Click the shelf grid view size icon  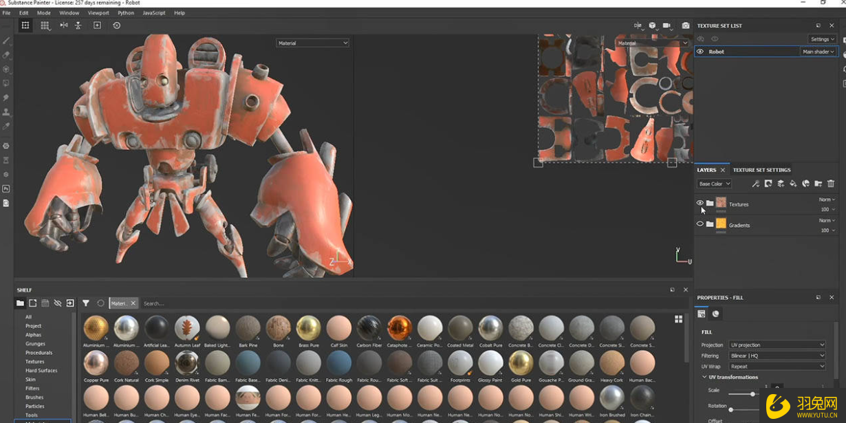point(678,319)
